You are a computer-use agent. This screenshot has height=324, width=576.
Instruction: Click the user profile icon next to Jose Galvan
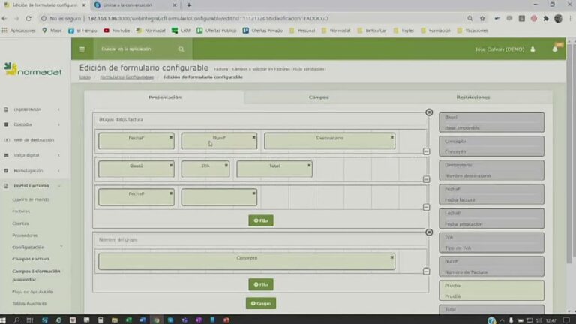tap(532, 49)
